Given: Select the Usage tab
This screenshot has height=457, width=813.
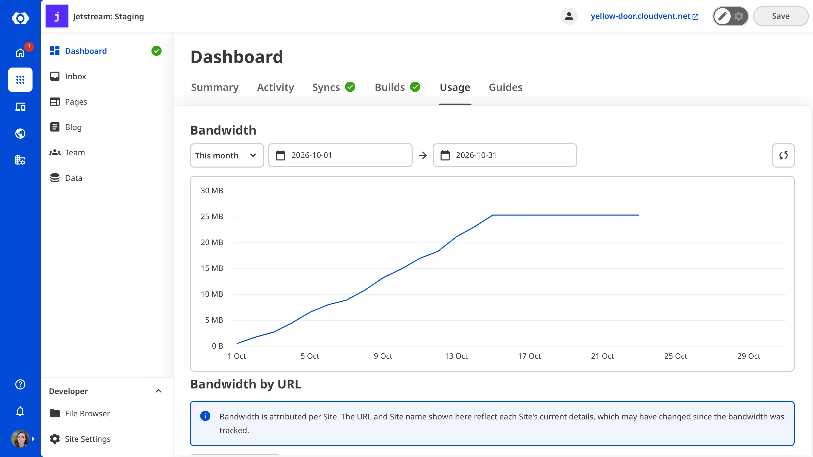Looking at the screenshot, I should 455,87.
